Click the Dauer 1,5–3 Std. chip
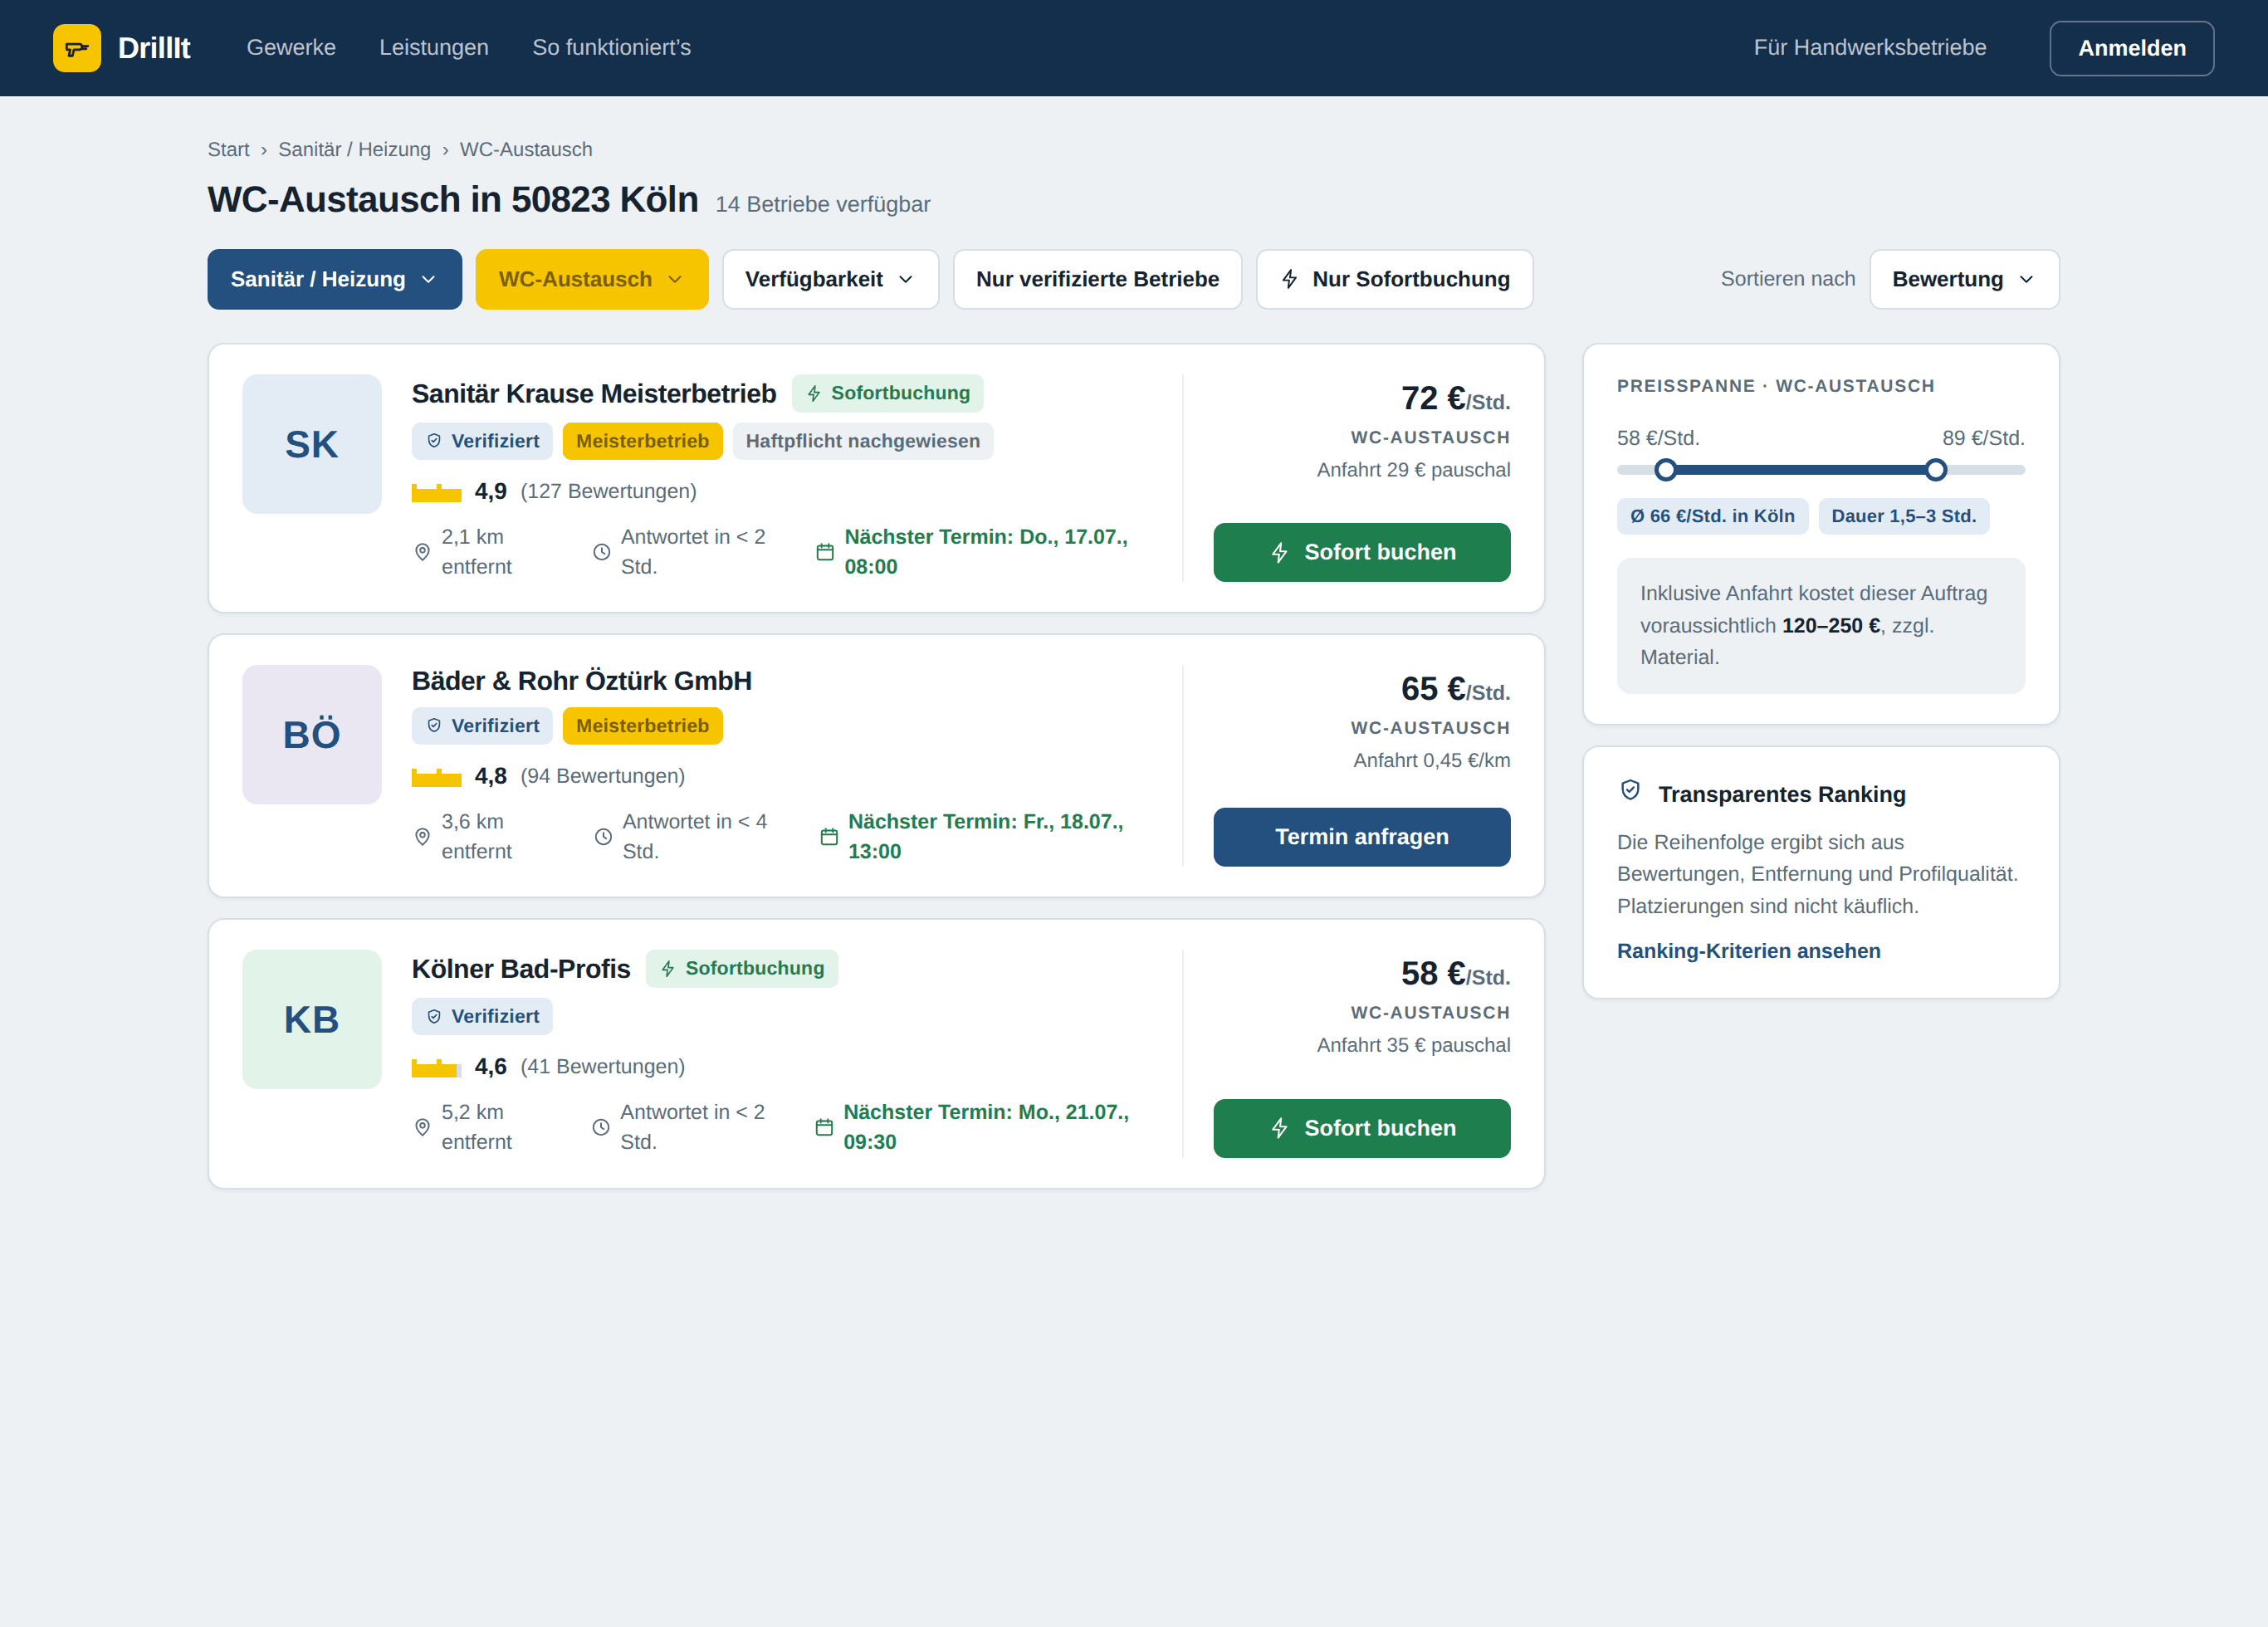Screen dimensions: 2268x1627 (1903, 516)
